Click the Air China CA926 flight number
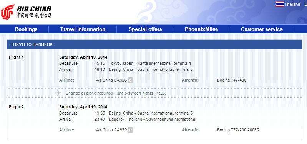Viewport: 307px width, 144px height. (111, 80)
